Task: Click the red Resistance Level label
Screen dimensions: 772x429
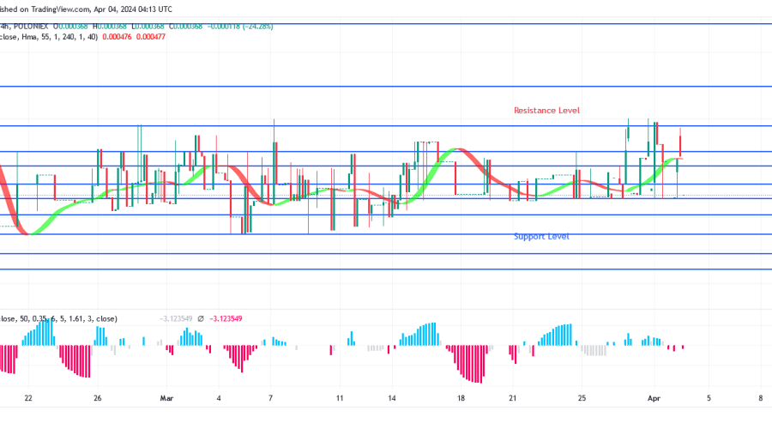Action: (x=546, y=111)
